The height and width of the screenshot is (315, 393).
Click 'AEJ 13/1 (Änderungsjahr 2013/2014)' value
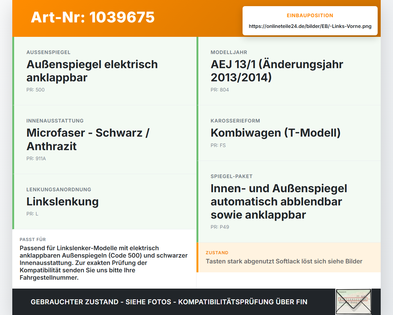(277, 71)
